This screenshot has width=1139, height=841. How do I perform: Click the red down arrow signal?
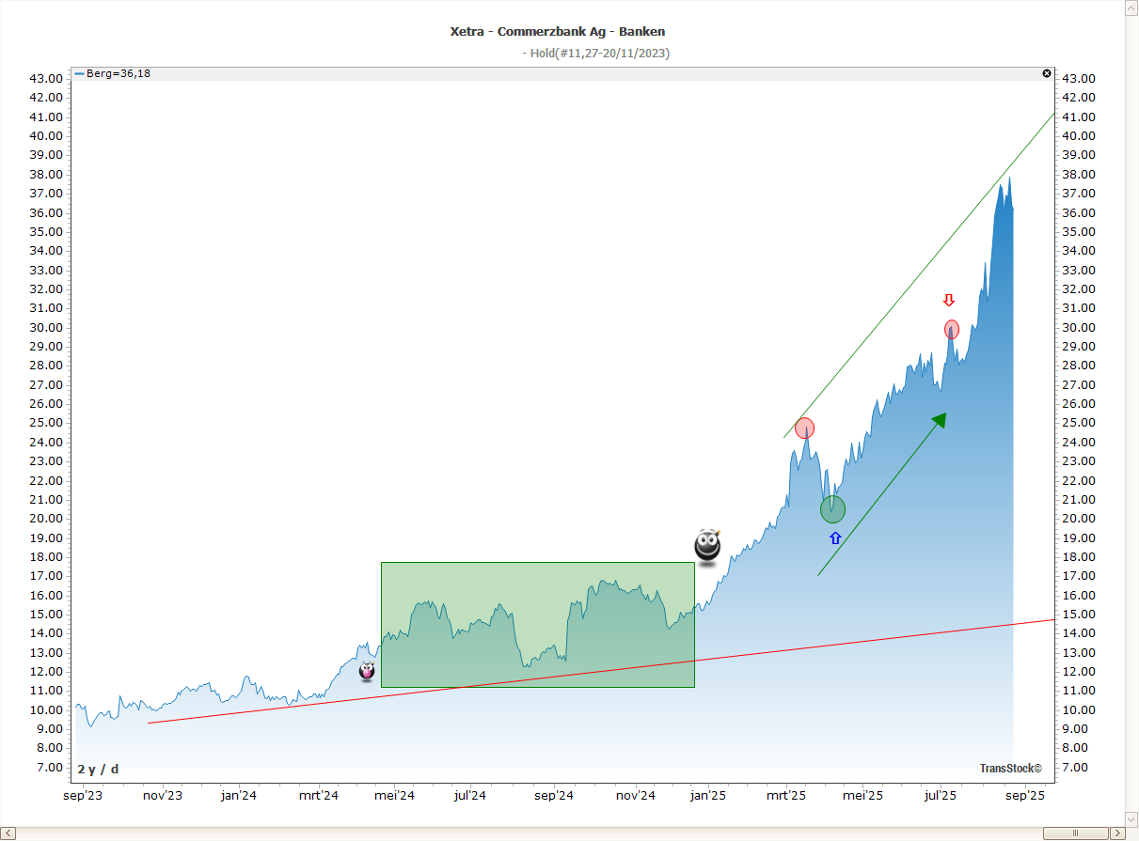(x=949, y=301)
